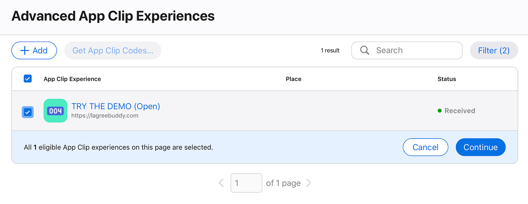Click the lagreebuddy.com URL text

[x=105, y=116]
